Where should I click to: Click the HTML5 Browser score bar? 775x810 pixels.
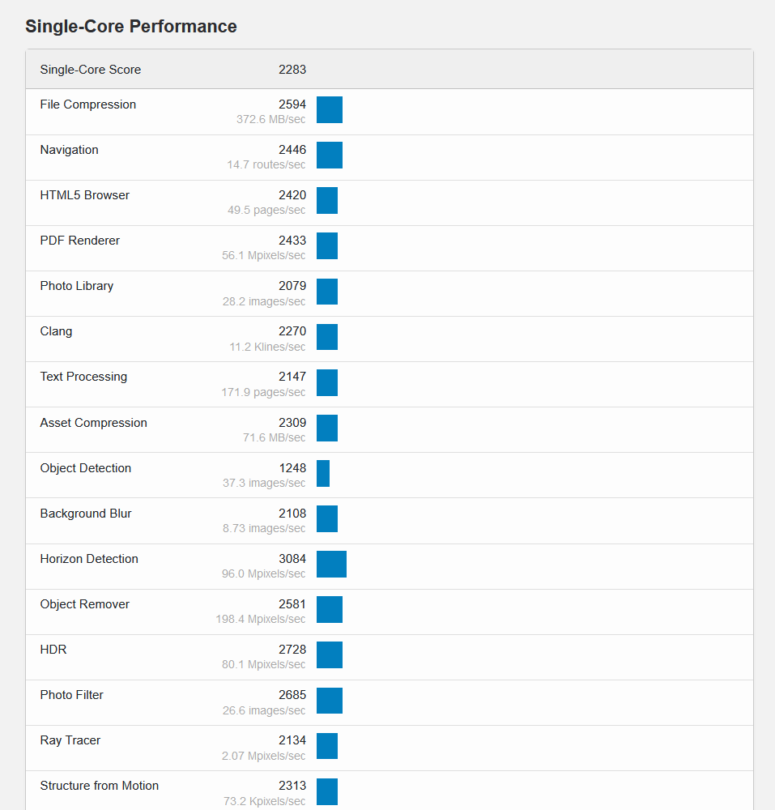coord(326,201)
